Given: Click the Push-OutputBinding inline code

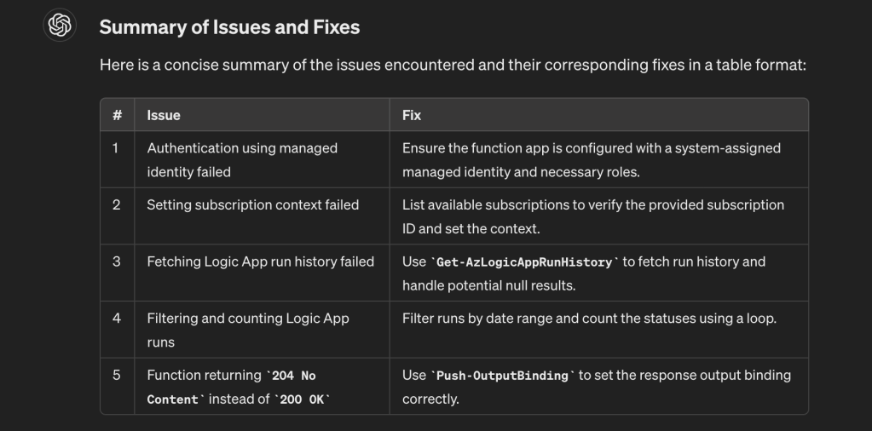Looking at the screenshot, I should (503, 376).
